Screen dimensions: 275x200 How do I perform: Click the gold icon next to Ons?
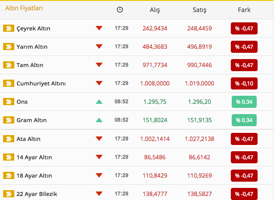click(8, 102)
